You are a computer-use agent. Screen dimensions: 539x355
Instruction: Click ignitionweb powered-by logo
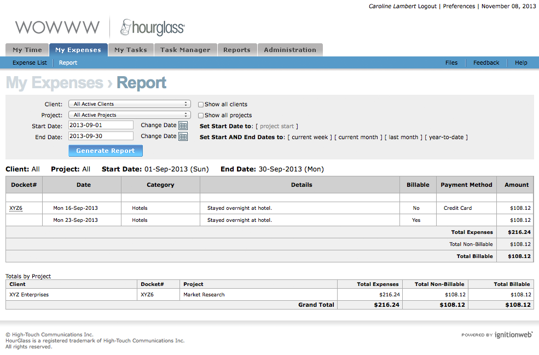(514, 335)
